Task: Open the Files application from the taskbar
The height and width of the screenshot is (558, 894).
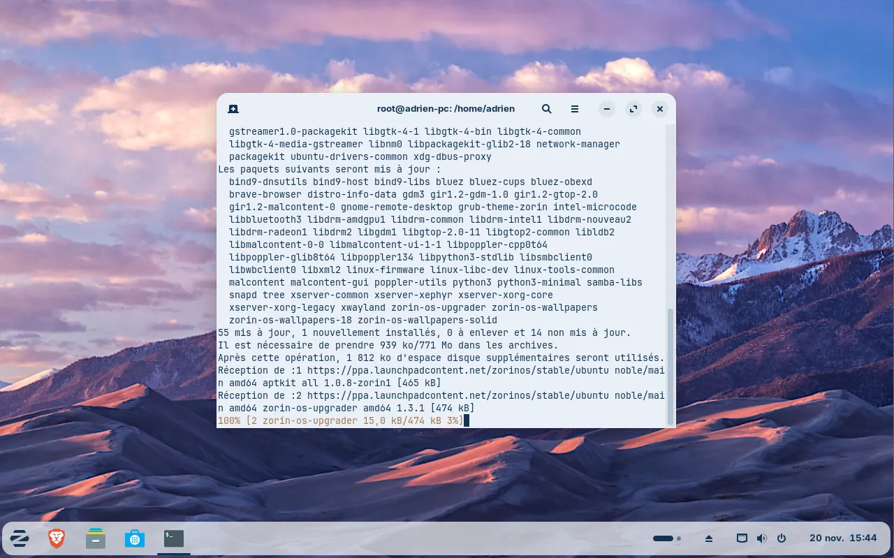Action: tap(95, 538)
